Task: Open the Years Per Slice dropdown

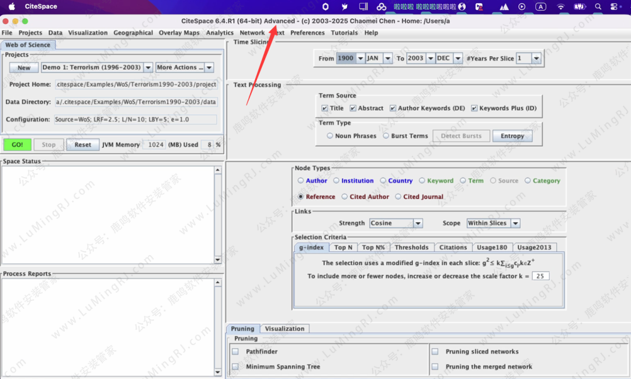Action: click(536, 58)
